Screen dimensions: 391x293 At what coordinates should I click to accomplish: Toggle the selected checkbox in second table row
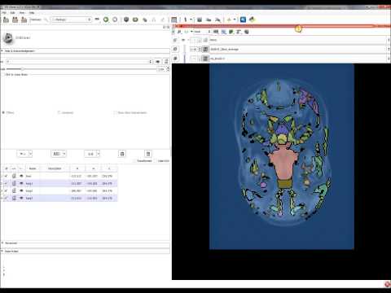pos(6,183)
